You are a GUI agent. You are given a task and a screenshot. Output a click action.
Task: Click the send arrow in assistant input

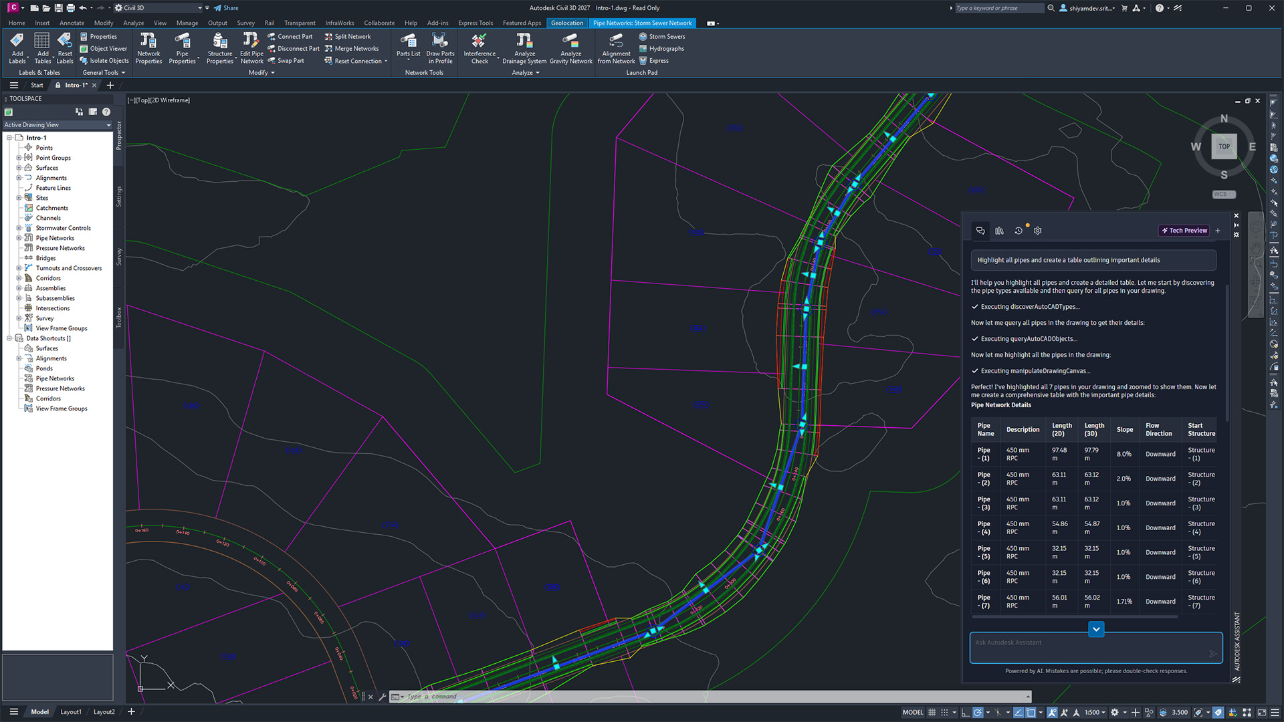coord(1212,654)
